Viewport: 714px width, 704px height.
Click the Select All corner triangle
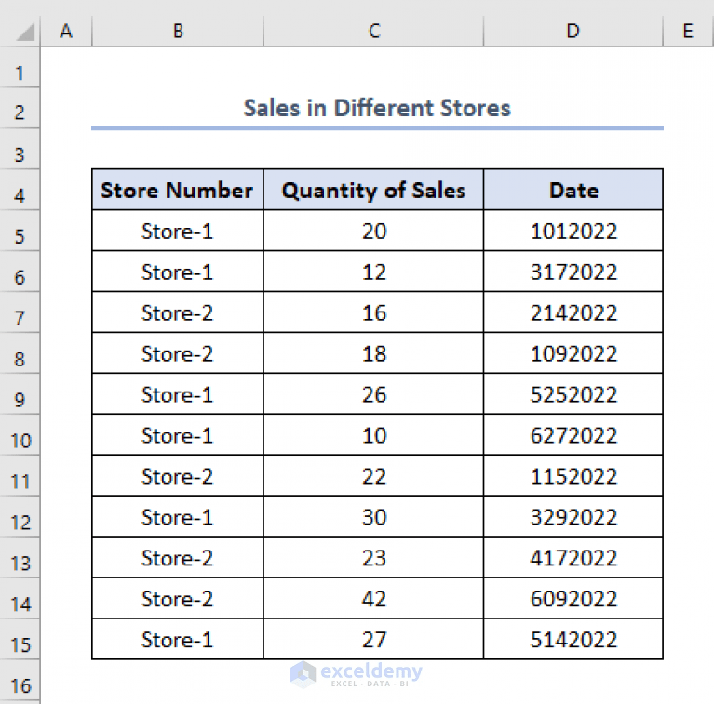pyautogui.click(x=25, y=33)
